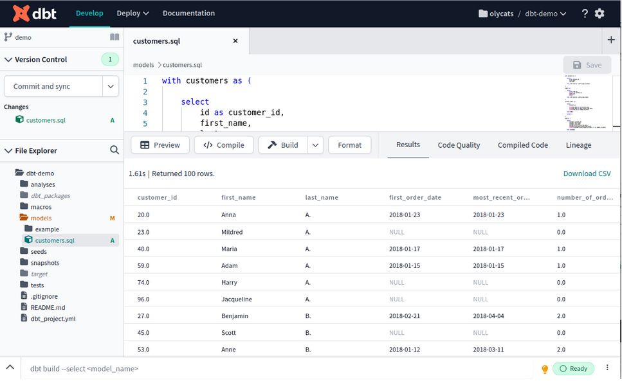This screenshot has width=622, height=383.
Task: Click the model cube icon in Changes
Action: 19,120
